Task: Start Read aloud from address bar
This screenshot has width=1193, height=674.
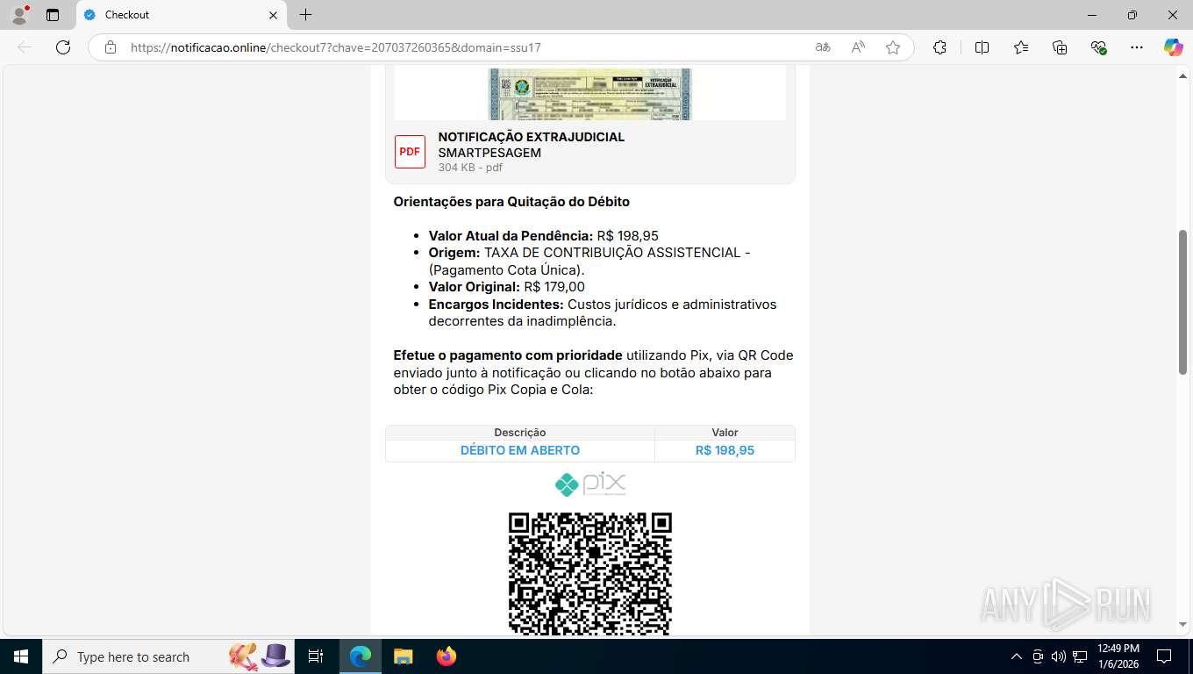Action: point(858,47)
